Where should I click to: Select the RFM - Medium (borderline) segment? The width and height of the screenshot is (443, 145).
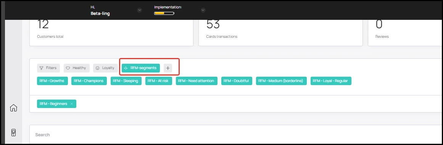[x=281, y=81]
